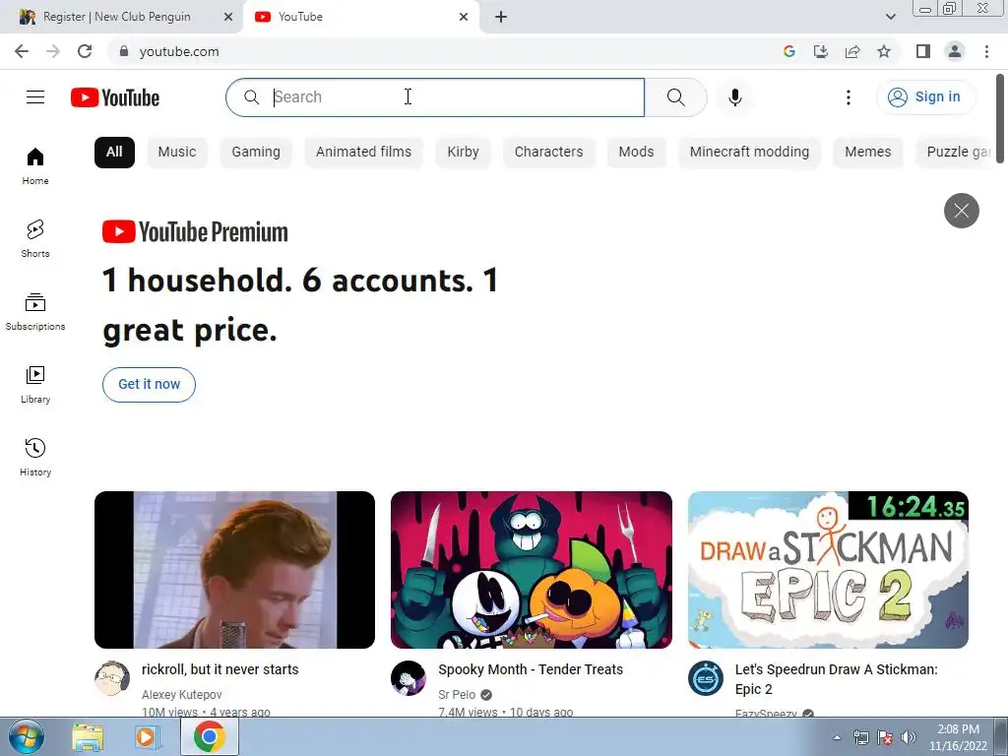Click the install app icon in address bar
Viewport: 1008px width, 756px height.
[821, 51]
